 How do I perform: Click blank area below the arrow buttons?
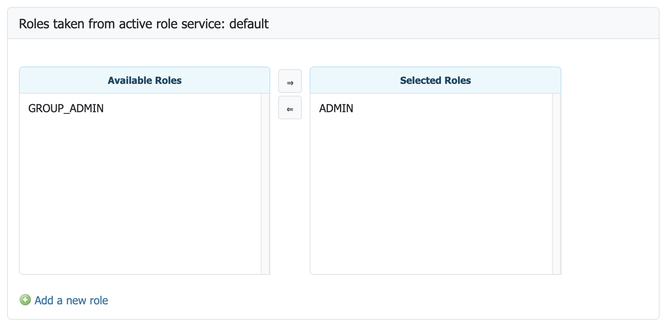click(290, 197)
